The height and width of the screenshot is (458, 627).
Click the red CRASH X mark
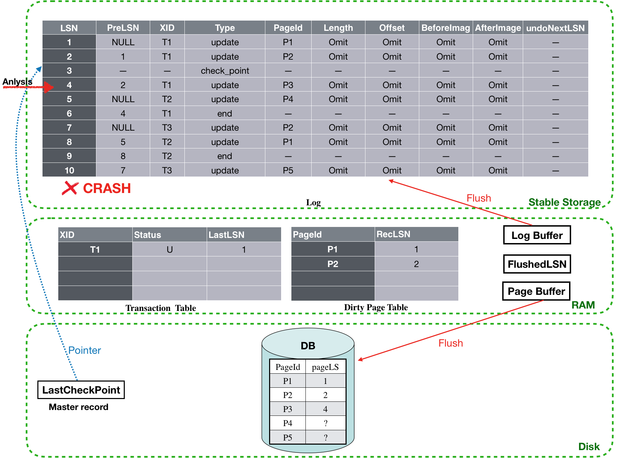(70, 188)
